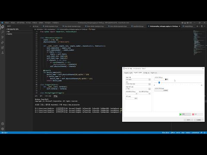Toggle the primary side bar layout icon

pos(182,23)
